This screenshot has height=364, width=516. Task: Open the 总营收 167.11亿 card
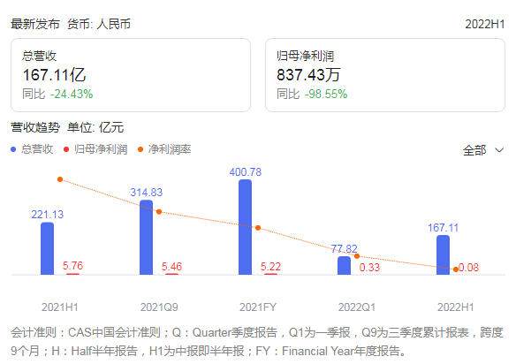point(131,75)
